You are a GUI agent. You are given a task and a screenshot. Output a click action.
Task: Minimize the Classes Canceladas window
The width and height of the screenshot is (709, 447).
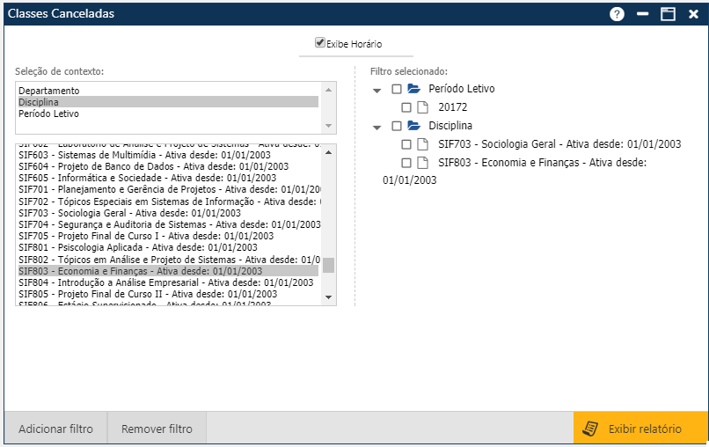point(642,14)
